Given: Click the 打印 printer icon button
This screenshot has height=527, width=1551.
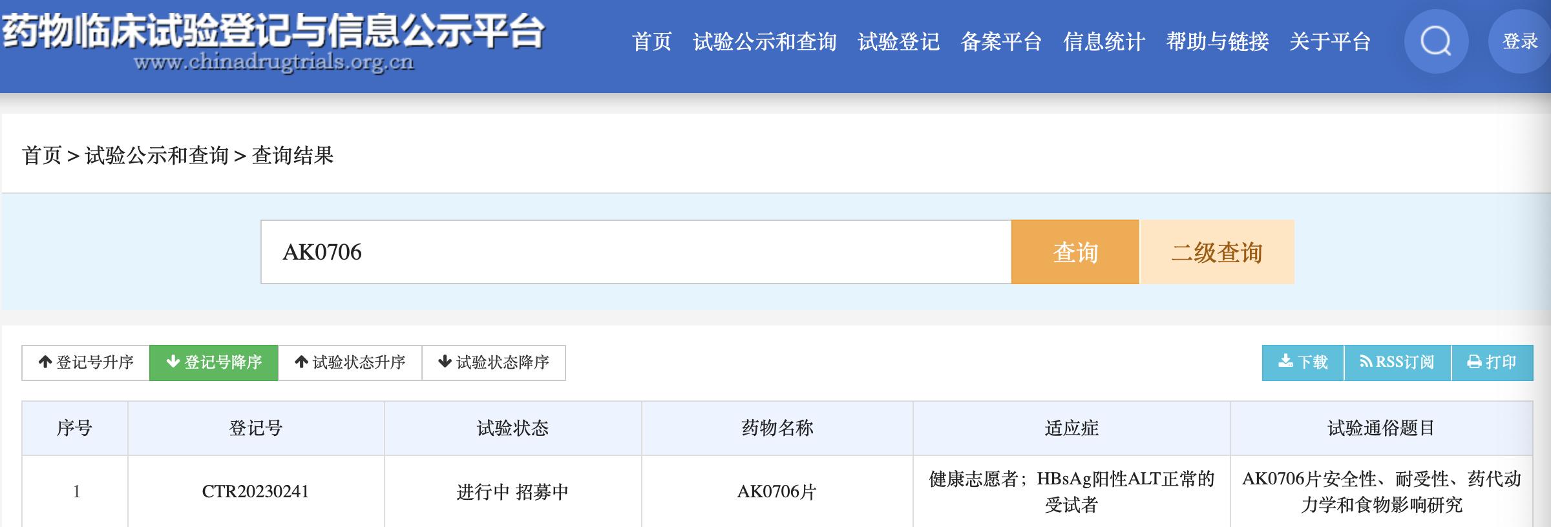Looking at the screenshot, I should coord(1492,362).
